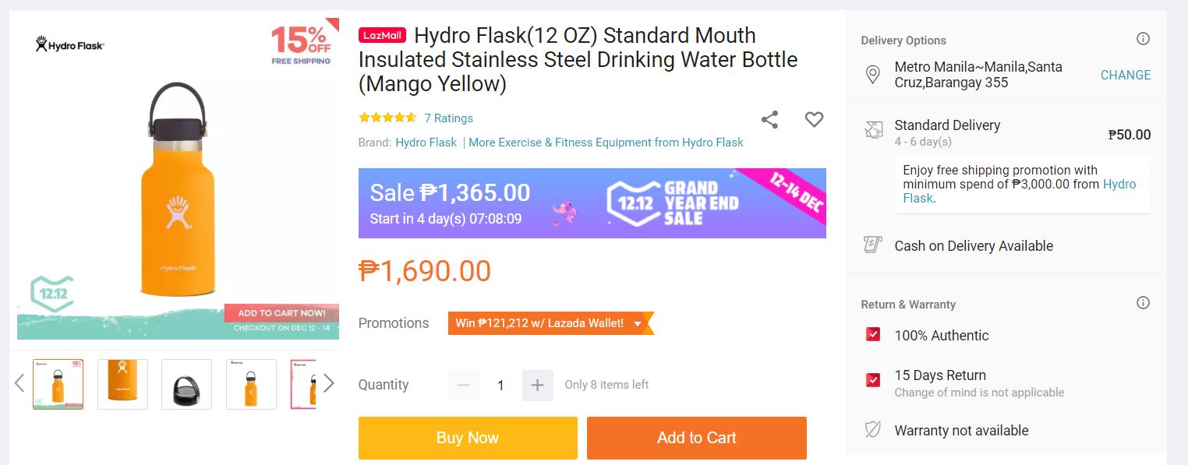Open the info tooltip beside Return & Warranty
Viewport: 1188px width, 465px height.
point(1143,302)
